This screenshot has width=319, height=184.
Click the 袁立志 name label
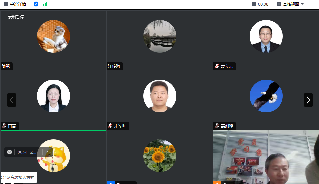pyautogui.click(x=227, y=66)
